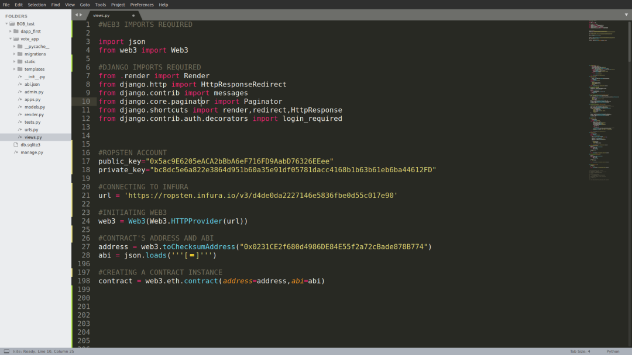
Task: Click Tab Size: 4 in status bar
Action: 580,351
